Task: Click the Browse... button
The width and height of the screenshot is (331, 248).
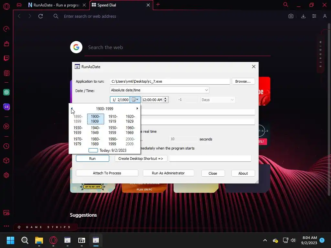Action: pyautogui.click(x=243, y=81)
